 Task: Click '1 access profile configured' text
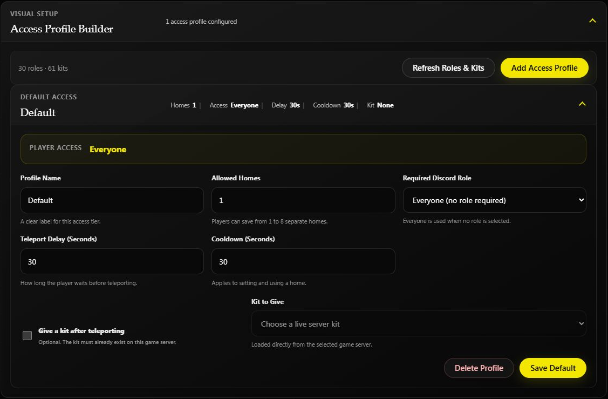point(201,22)
